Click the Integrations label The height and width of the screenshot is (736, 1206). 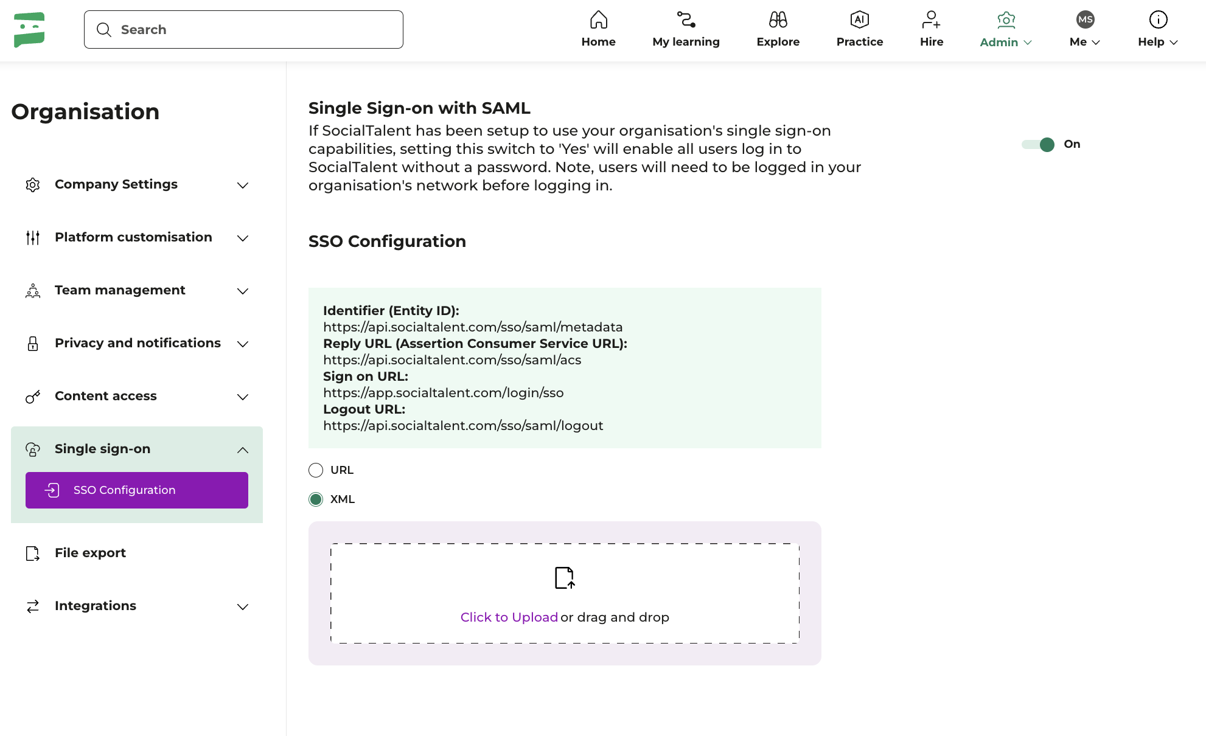coord(96,606)
